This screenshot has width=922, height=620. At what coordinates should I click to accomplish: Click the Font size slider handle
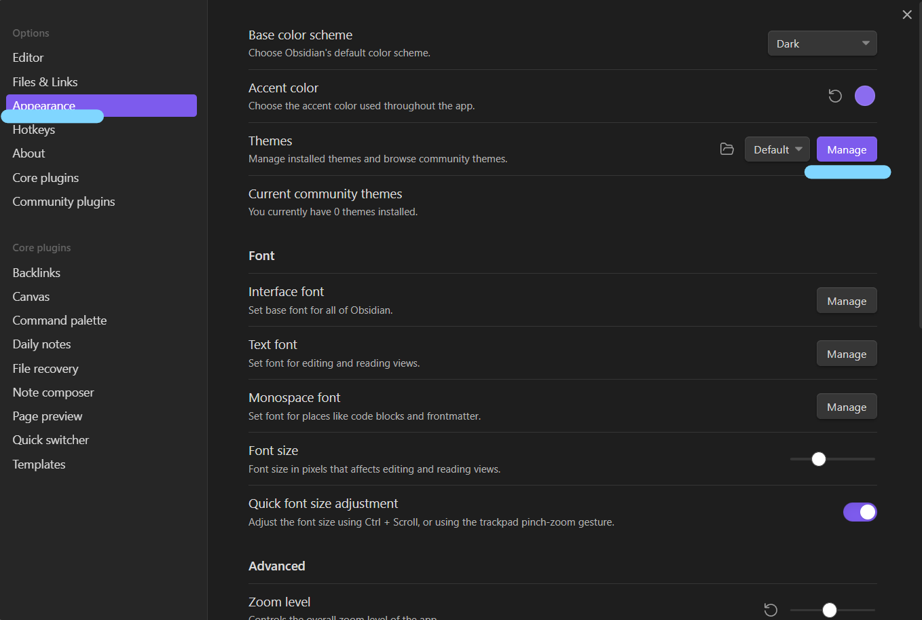(x=819, y=459)
